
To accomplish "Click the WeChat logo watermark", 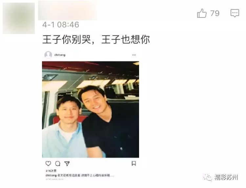I will [x=208, y=178].
